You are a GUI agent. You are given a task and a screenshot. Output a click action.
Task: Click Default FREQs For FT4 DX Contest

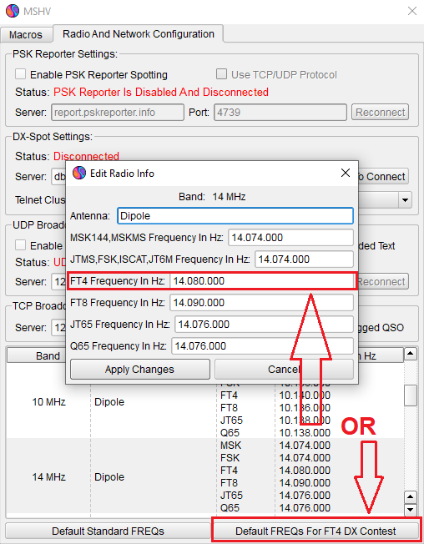click(x=315, y=531)
